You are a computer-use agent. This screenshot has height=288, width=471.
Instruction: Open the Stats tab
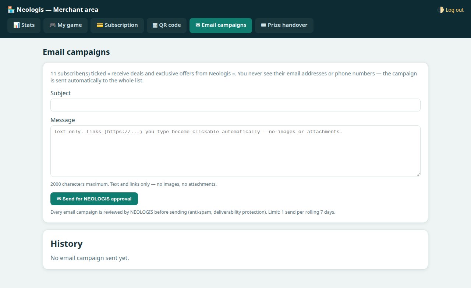tap(24, 25)
